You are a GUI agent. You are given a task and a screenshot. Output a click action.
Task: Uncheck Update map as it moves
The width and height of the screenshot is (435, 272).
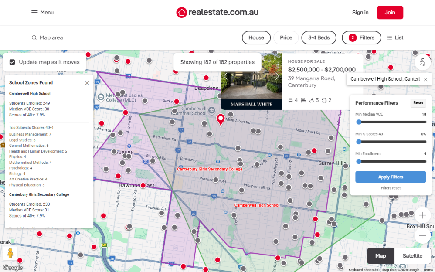pos(12,61)
